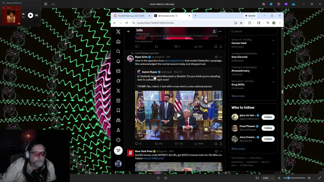Viewport: 324px width, 182px height.
Task: Open More circle icon in X sidebar
Action: [118, 140]
